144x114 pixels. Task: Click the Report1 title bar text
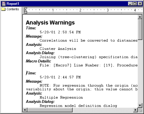[13, 4]
